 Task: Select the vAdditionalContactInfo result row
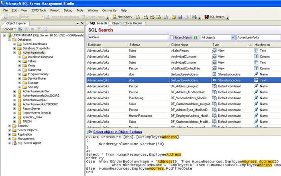(x=184, y=68)
